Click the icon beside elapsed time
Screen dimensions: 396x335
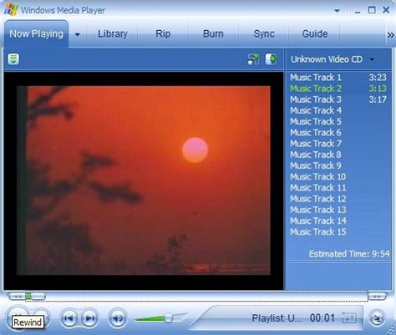[x=348, y=318]
